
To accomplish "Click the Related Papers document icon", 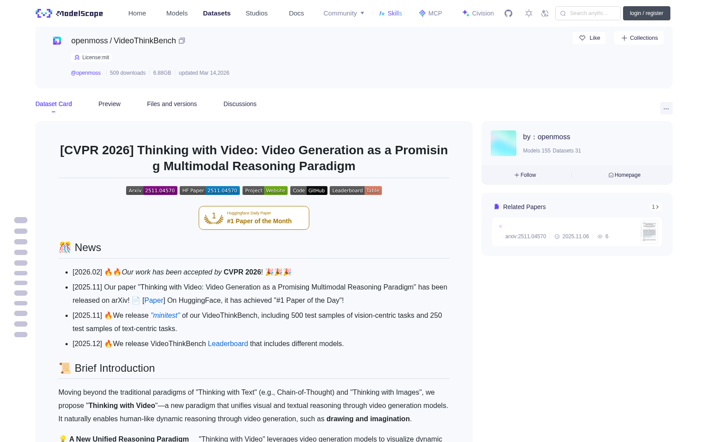I will (496, 207).
